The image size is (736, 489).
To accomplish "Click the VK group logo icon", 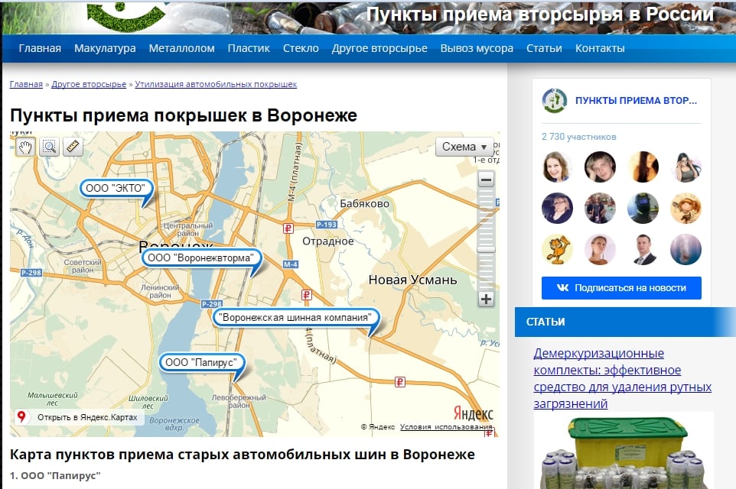I will pos(555,100).
